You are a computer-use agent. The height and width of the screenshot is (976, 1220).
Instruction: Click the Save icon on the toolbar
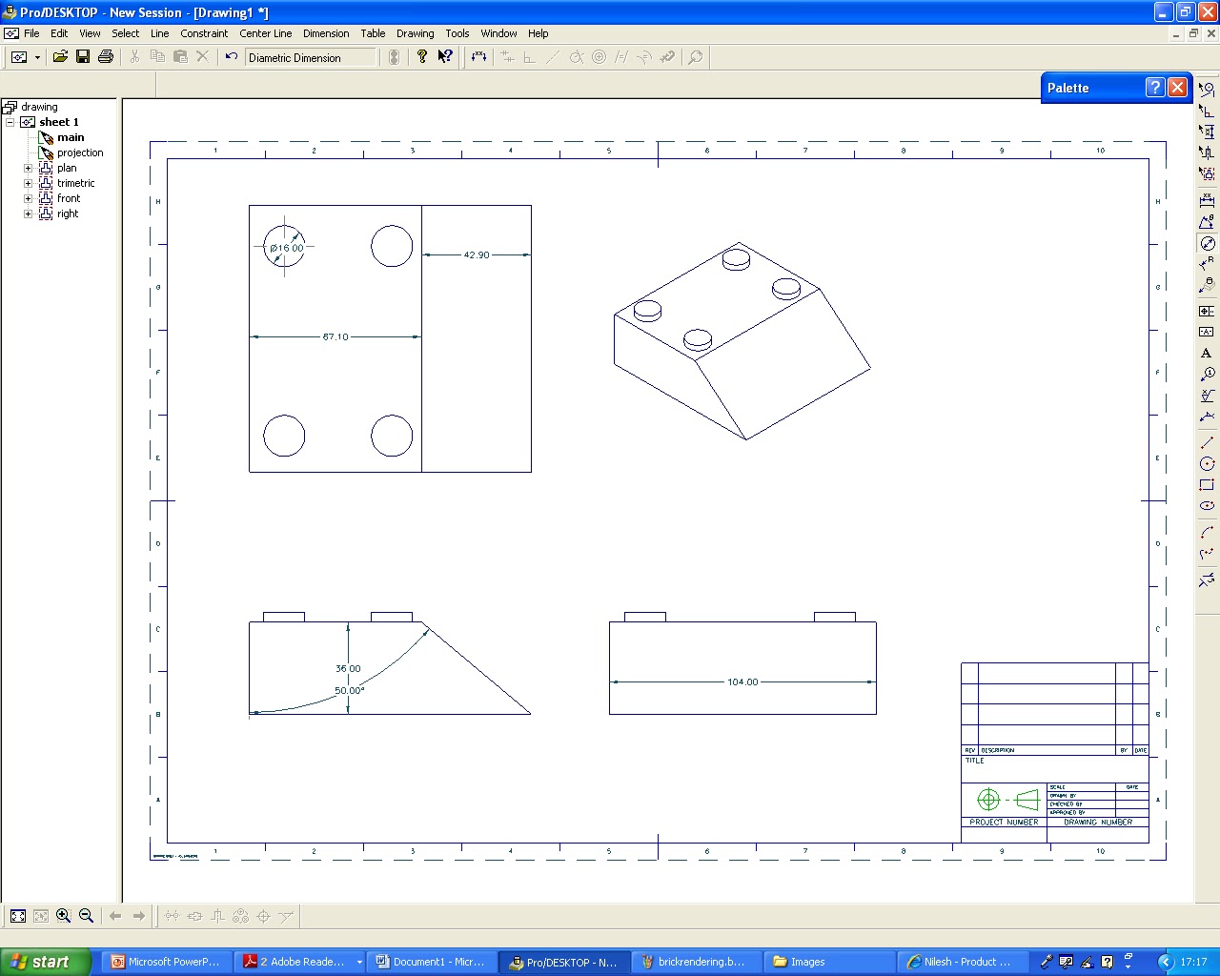coord(82,56)
